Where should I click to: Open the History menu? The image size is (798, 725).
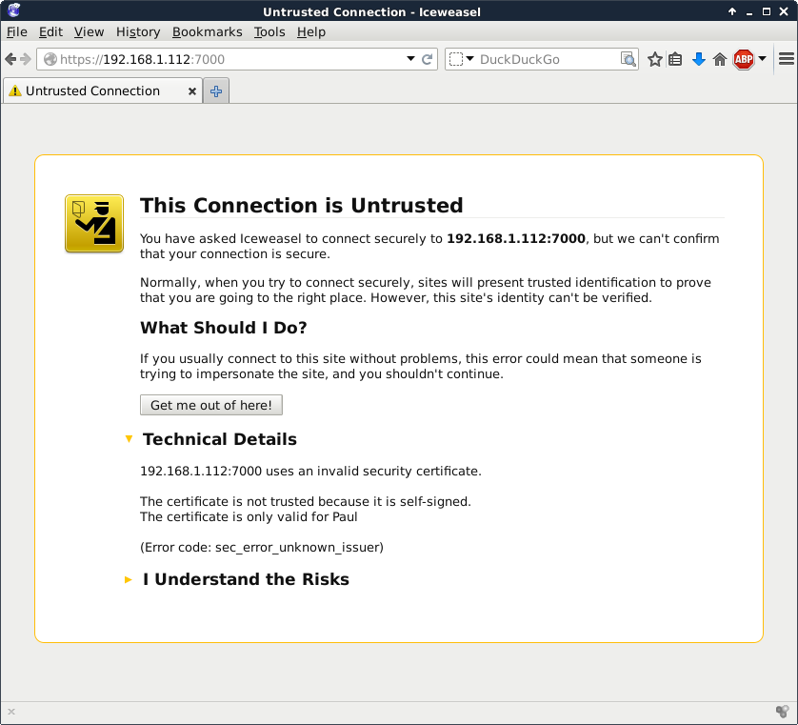point(138,32)
